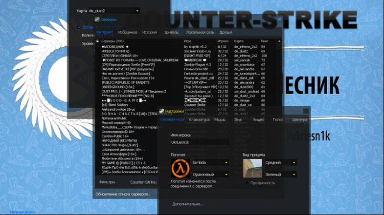
Task: Open the Звук settings tab
Action: coord(238,119)
